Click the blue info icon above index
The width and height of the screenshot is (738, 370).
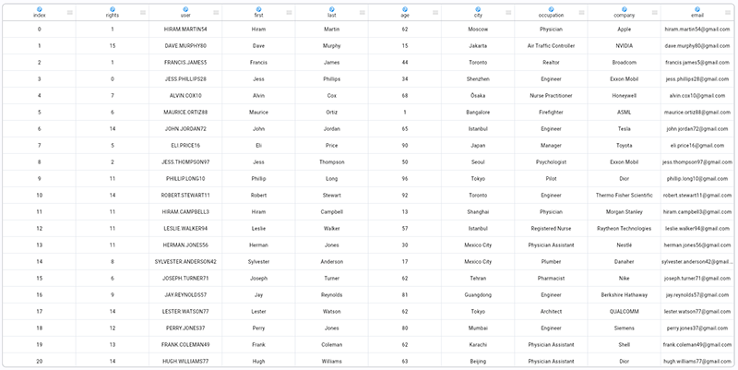pyautogui.click(x=39, y=9)
